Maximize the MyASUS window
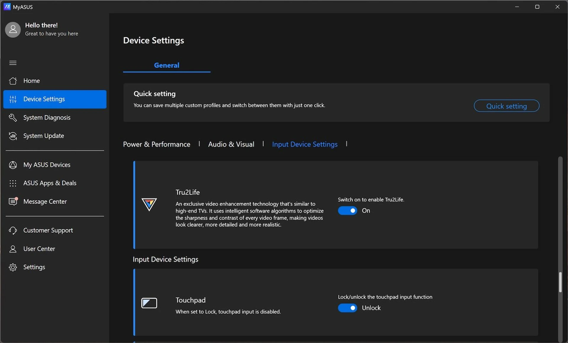Screen dimensions: 568x343 (x=537, y=7)
